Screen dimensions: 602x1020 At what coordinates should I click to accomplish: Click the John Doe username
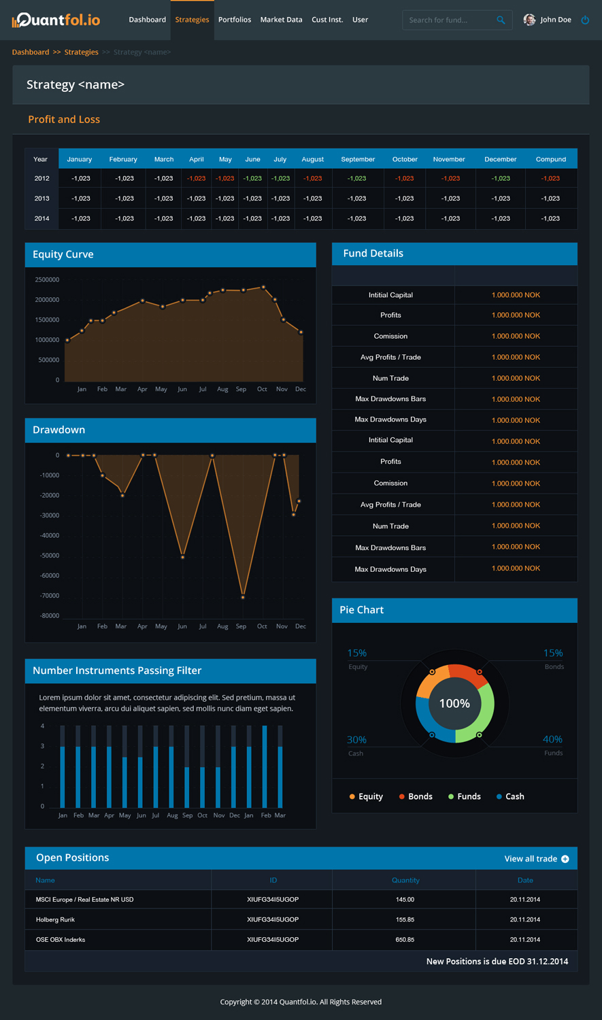pyautogui.click(x=556, y=20)
